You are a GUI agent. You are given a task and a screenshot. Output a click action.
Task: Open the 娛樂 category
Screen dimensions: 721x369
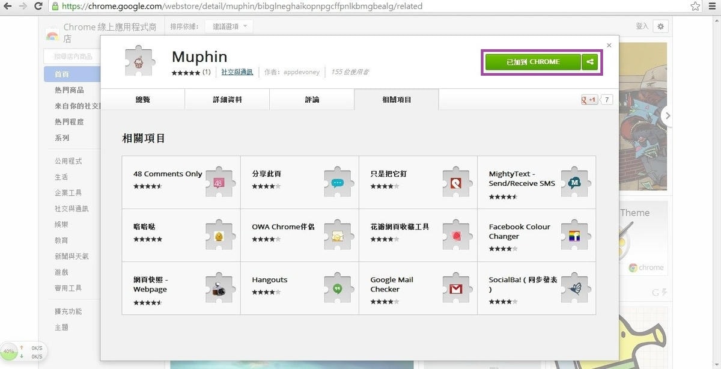61,224
